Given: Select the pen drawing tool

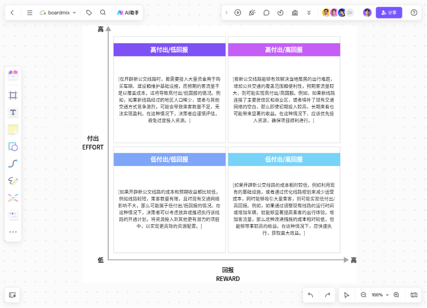Looking at the screenshot, I should (x=13, y=181).
